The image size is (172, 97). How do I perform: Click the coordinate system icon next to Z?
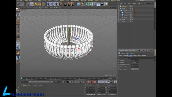pyautogui.click(x=61, y=4)
